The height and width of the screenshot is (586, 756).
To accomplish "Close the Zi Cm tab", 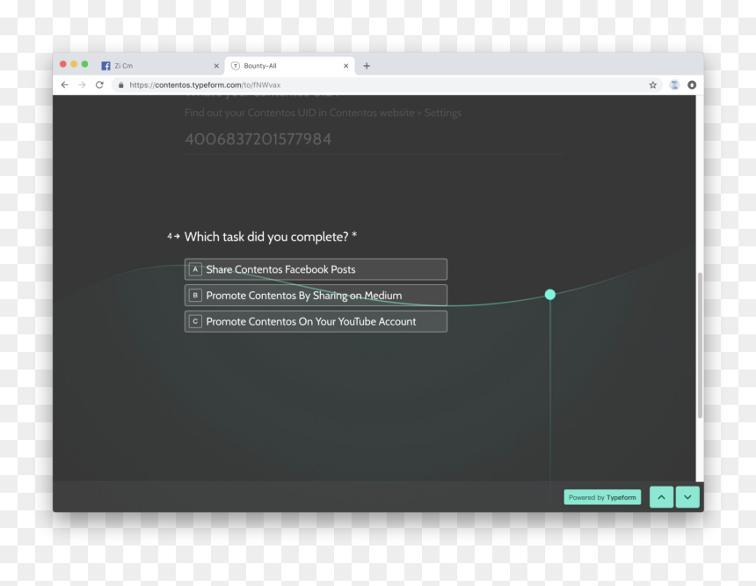I will (216, 66).
